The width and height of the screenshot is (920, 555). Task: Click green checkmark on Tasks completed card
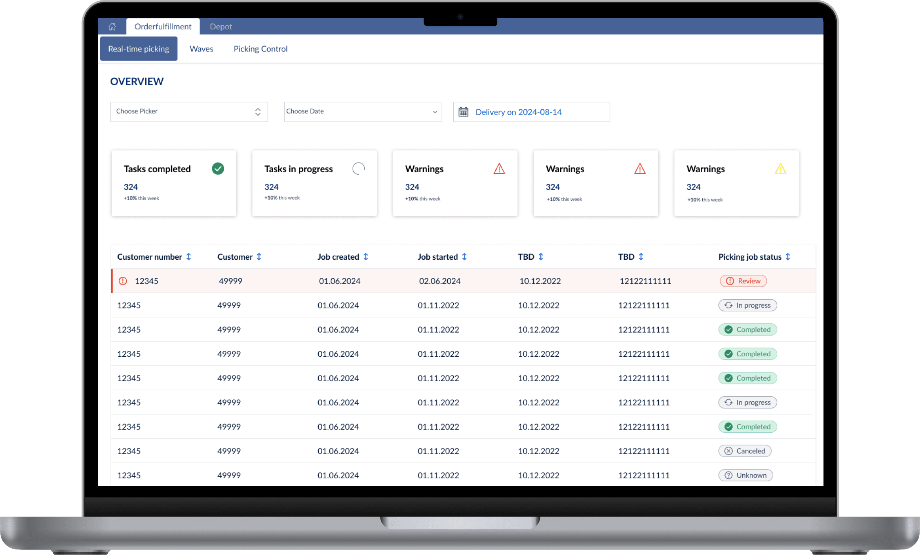218,169
